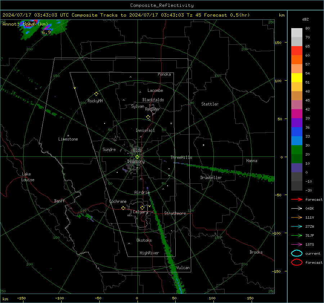Pick the red 60-65 dBZ color swatch
The image size is (324, 303).
click(297, 51)
